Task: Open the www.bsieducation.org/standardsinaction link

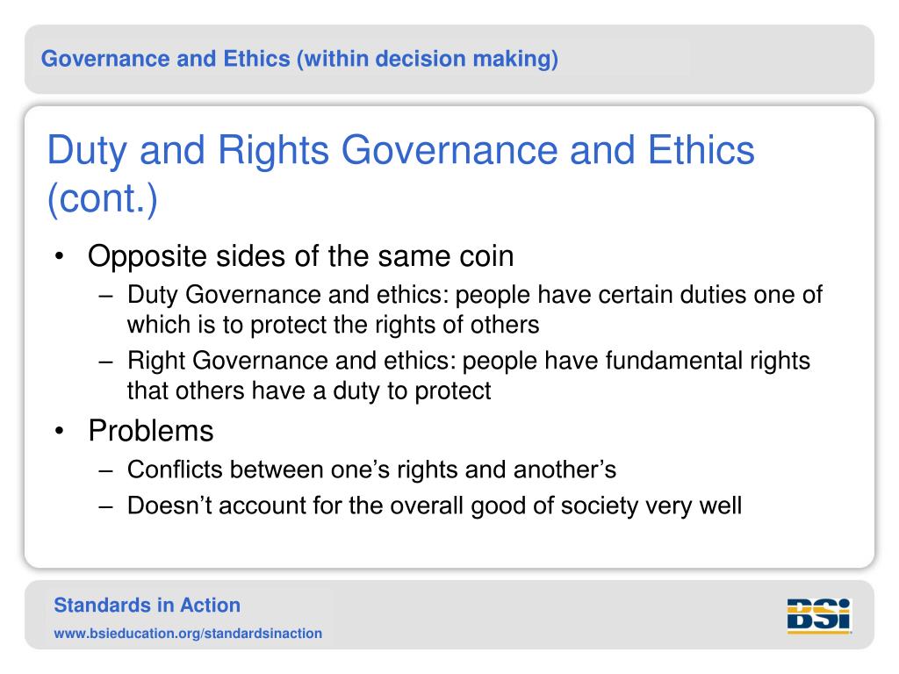Action: [188, 634]
